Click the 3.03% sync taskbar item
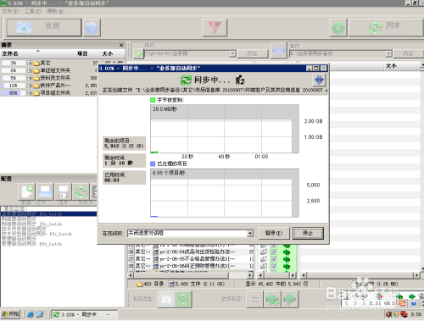This screenshot has width=424, height=321. (x=85, y=314)
